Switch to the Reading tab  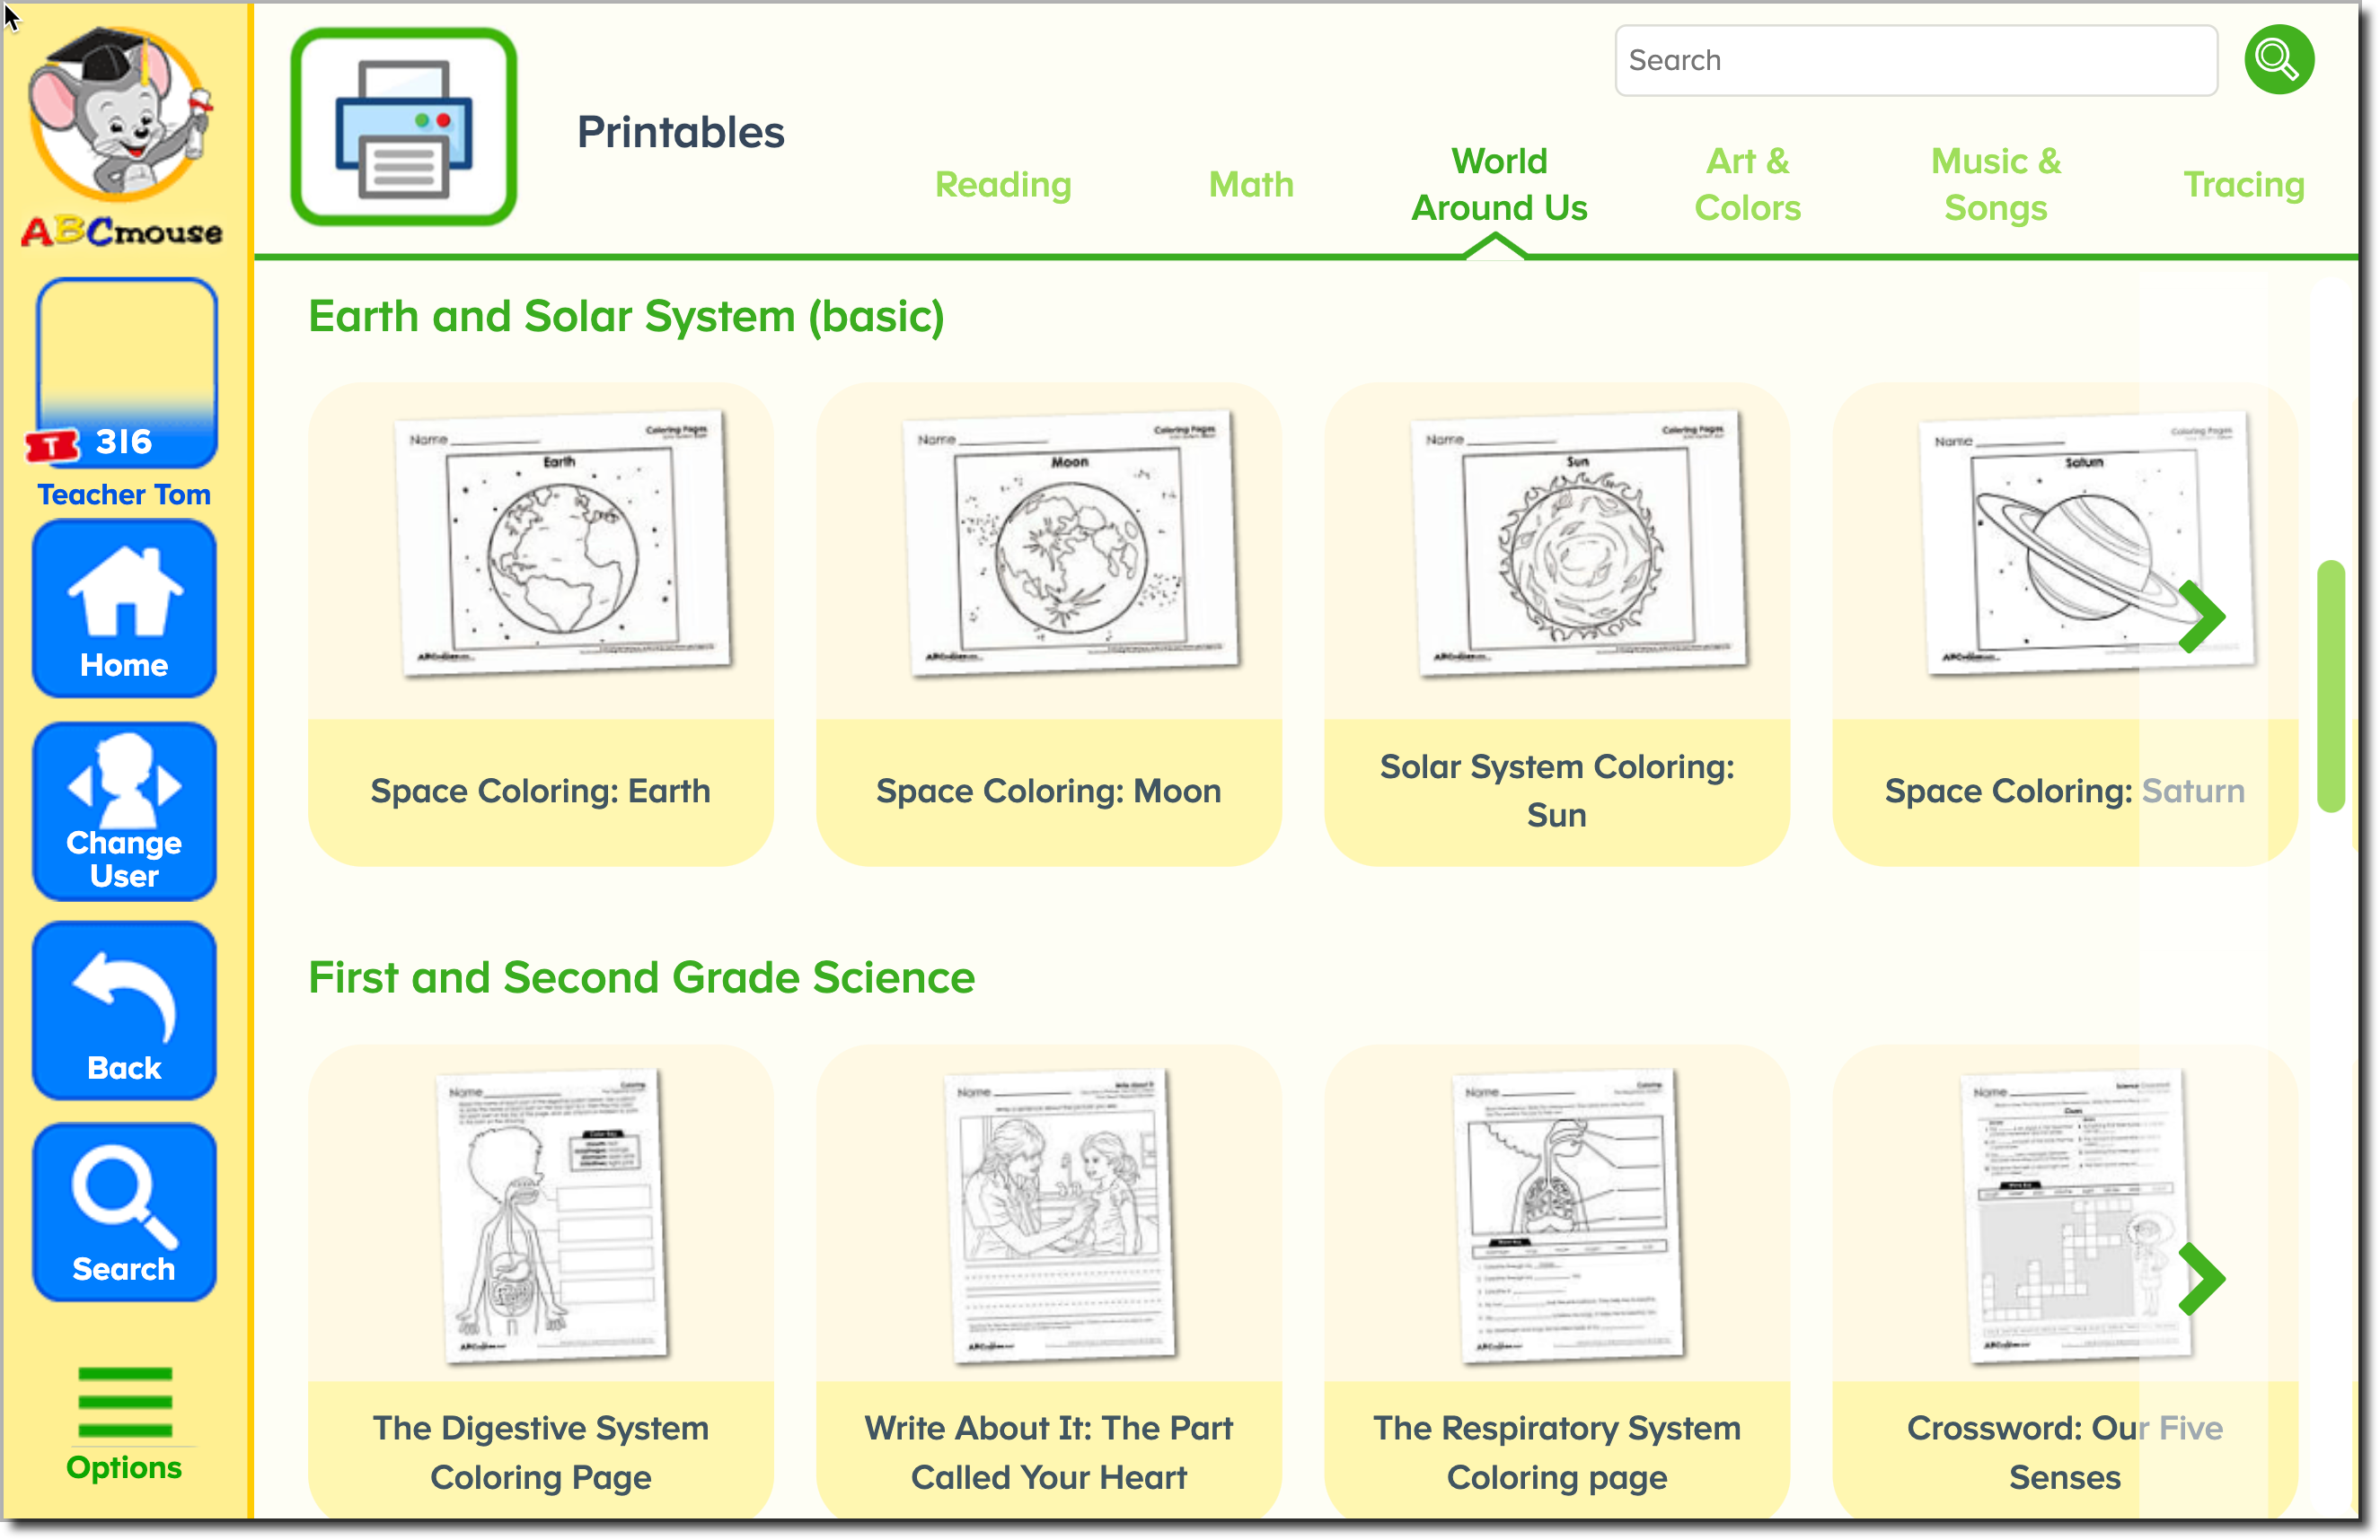(x=1003, y=184)
